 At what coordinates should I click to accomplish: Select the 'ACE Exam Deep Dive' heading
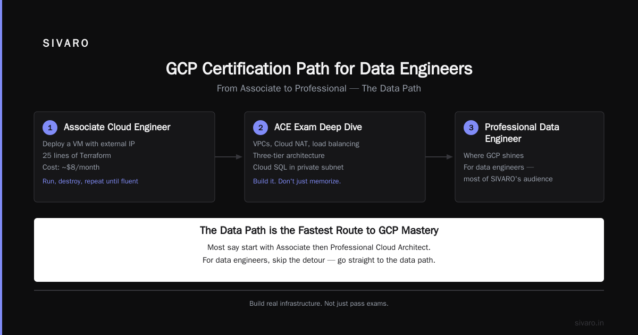click(x=318, y=127)
